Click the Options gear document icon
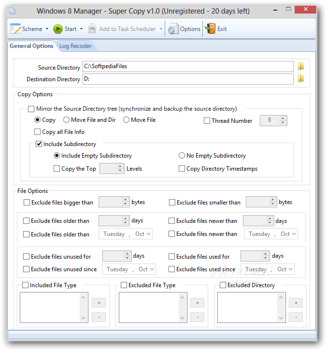The width and height of the screenshot is (327, 351). coord(173,29)
